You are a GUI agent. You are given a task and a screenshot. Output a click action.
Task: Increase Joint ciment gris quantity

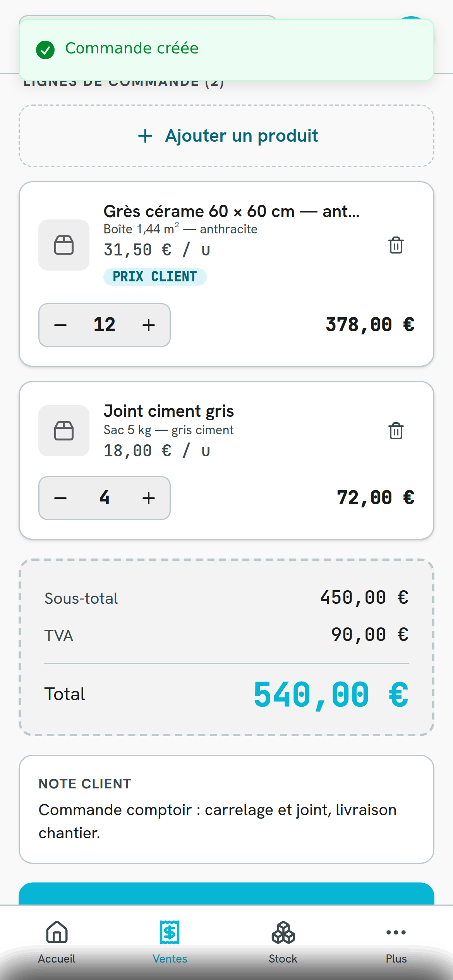tap(149, 498)
